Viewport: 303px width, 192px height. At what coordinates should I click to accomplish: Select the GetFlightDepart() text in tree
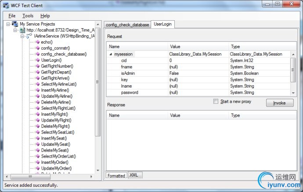pos(56,72)
